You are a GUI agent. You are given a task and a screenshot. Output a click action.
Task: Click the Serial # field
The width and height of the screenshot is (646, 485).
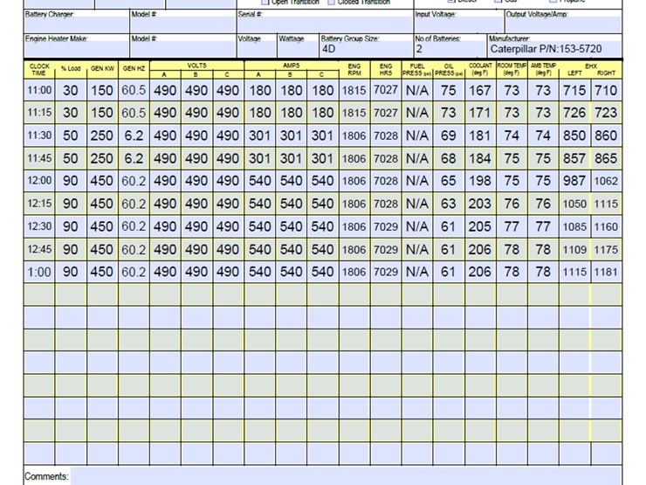pos(323,25)
